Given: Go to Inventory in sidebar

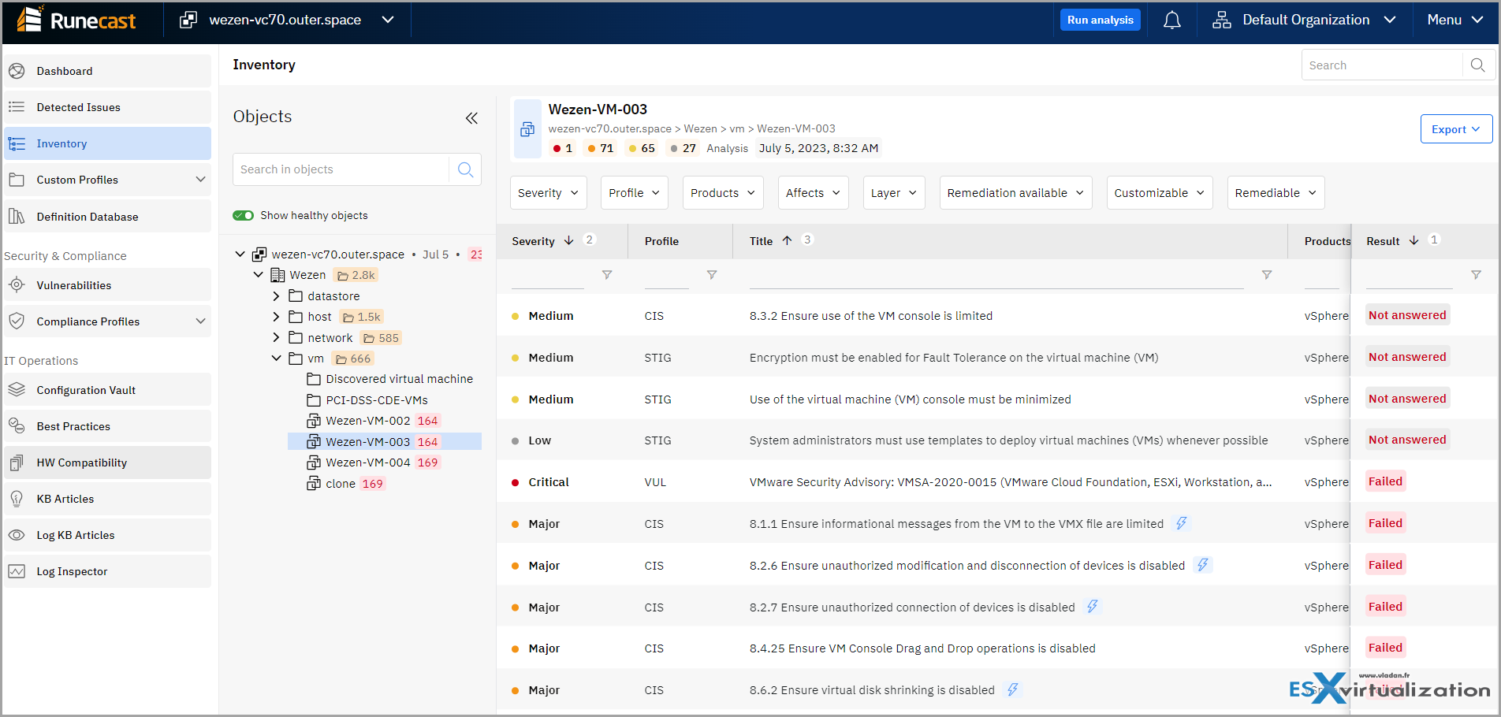Looking at the screenshot, I should [x=107, y=143].
